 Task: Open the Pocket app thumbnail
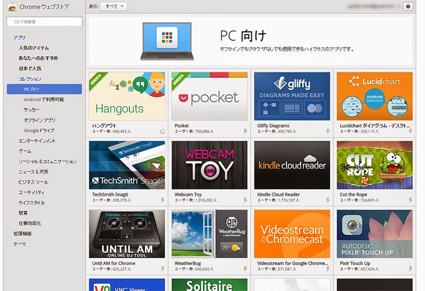(x=209, y=96)
